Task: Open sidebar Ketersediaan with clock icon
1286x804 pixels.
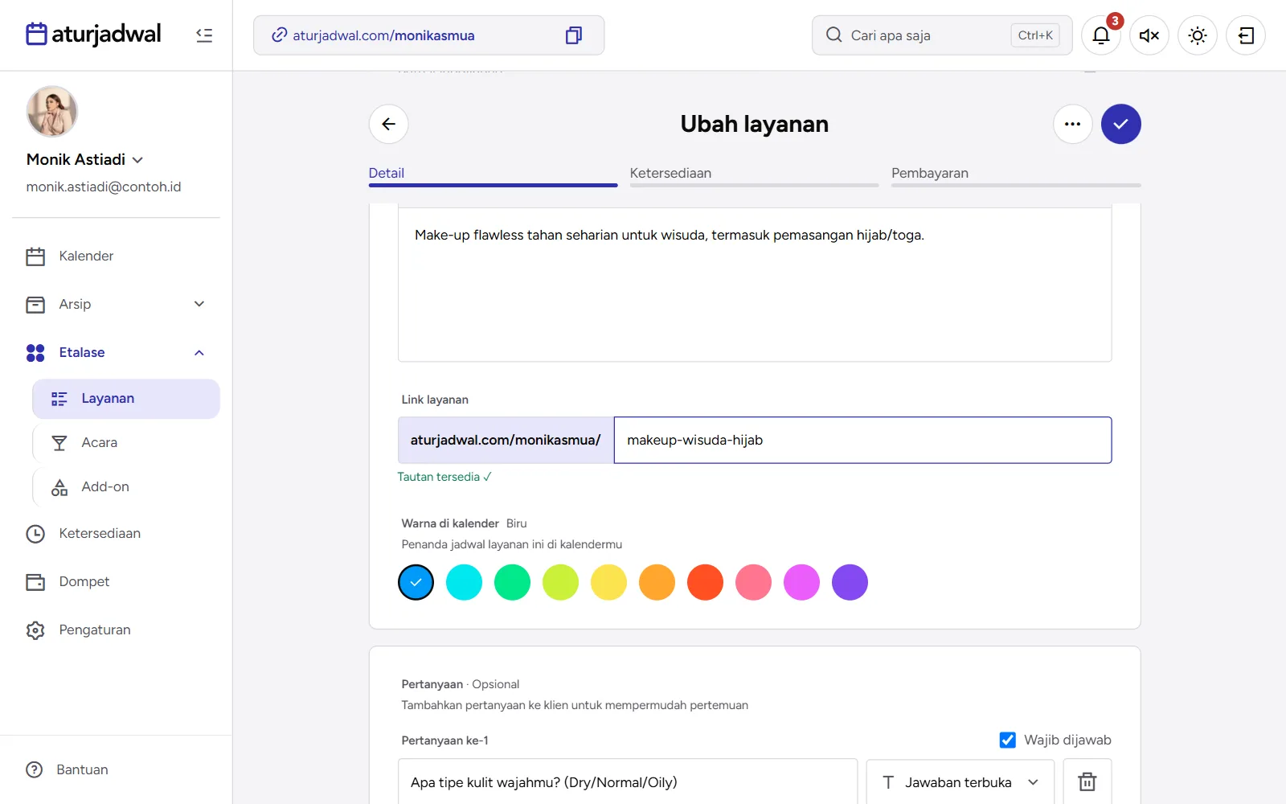Action: pyautogui.click(x=116, y=534)
